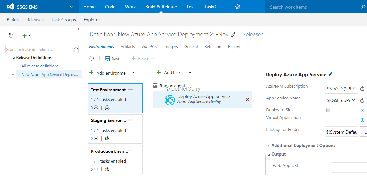Collapse the left pane with the chevron
Screen dimensions: 367x178
tap(79, 29)
